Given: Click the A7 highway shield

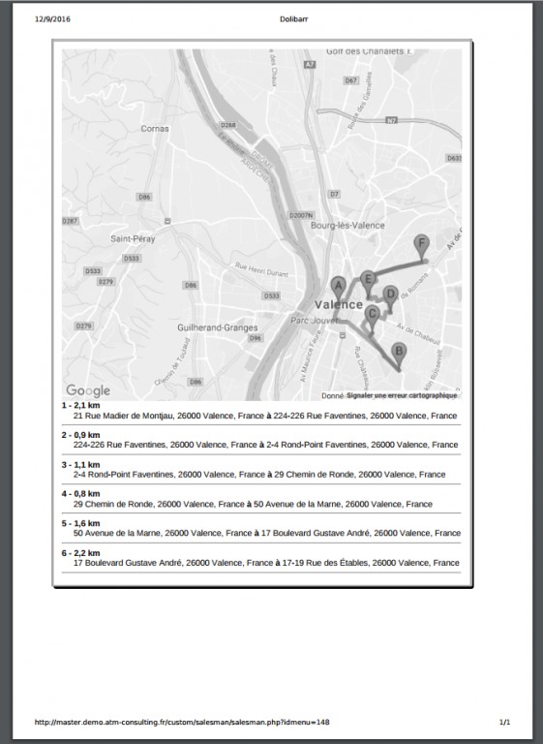Looking at the screenshot, I should [x=310, y=65].
